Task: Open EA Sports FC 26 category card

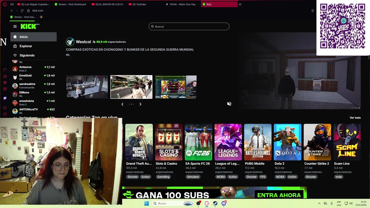Action: pyautogui.click(x=198, y=142)
